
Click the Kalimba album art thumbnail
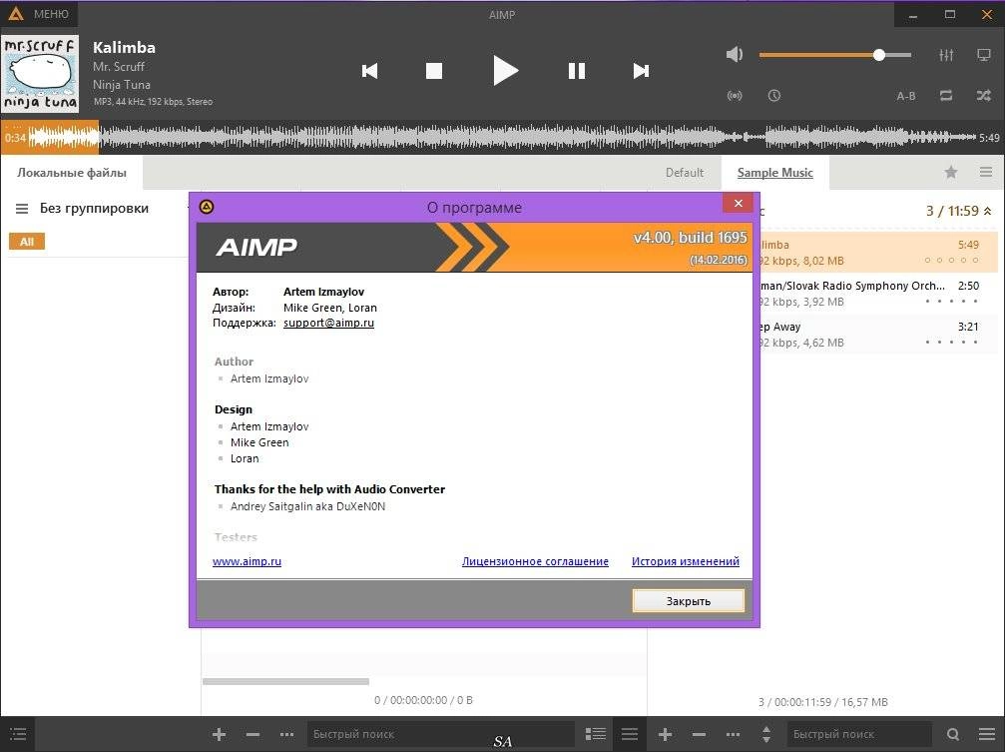pos(40,74)
